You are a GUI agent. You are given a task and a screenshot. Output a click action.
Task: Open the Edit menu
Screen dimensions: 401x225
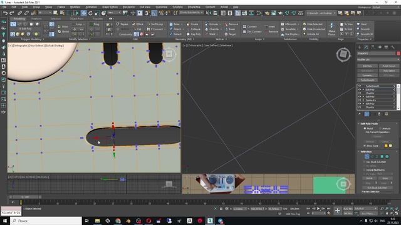tap(14, 7)
